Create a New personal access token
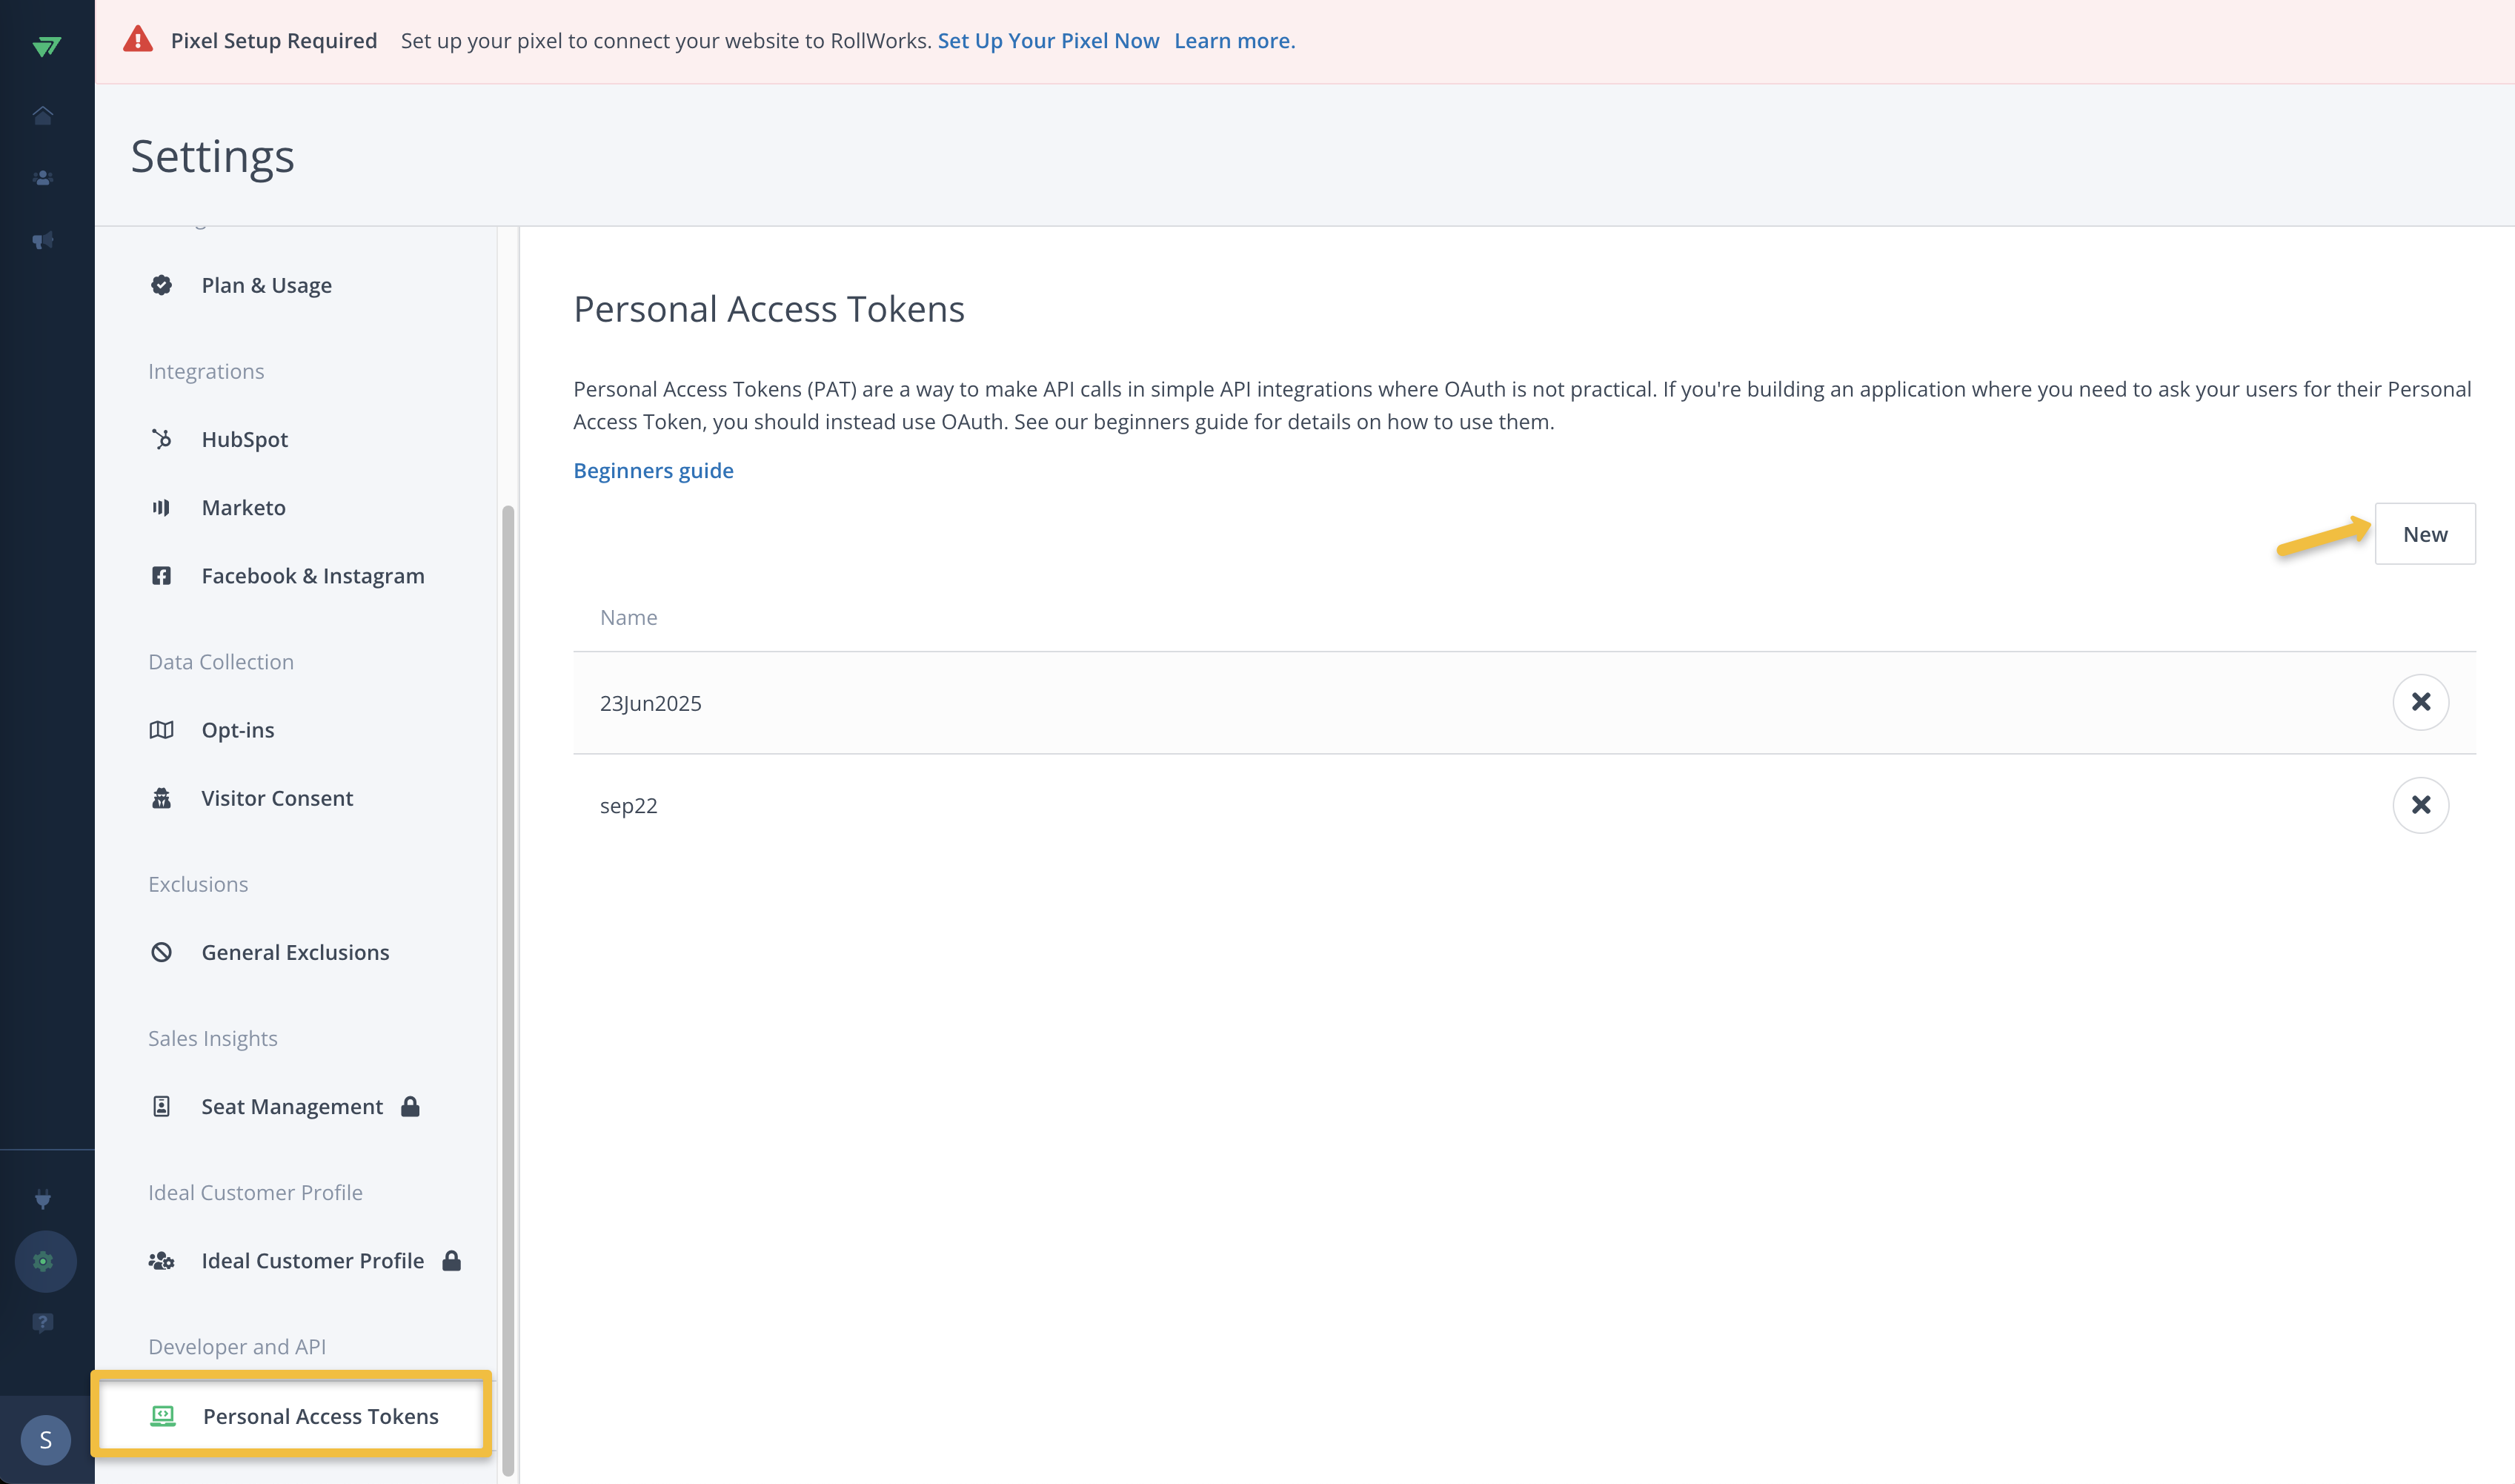Viewport: 2515px width, 1484px height. (2424, 534)
